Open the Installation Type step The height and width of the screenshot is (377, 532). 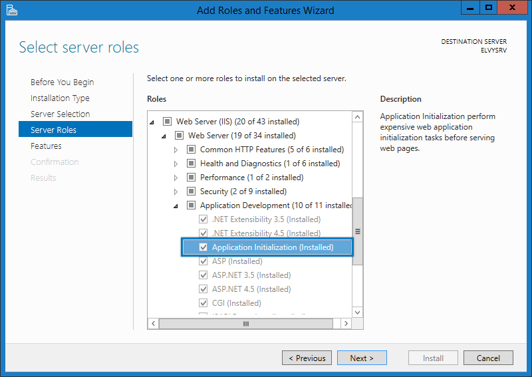point(60,98)
